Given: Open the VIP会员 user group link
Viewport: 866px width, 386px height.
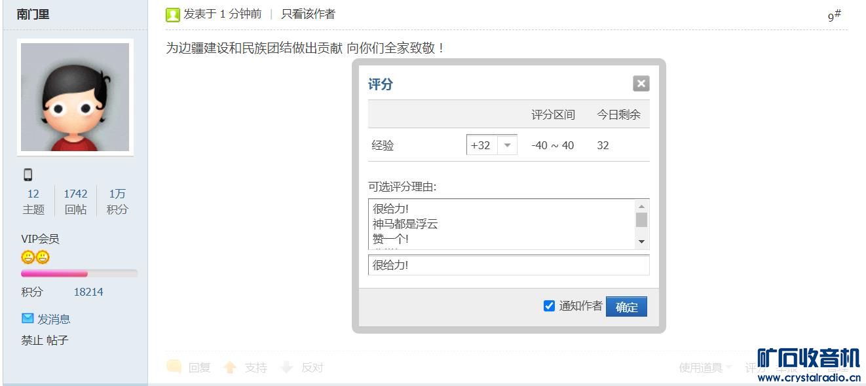Looking at the screenshot, I should click(x=40, y=239).
